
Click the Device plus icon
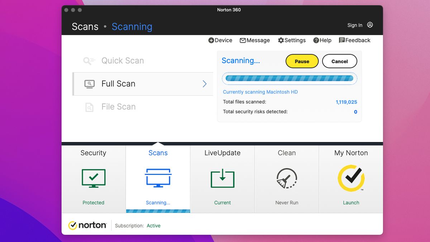pyautogui.click(x=211, y=40)
